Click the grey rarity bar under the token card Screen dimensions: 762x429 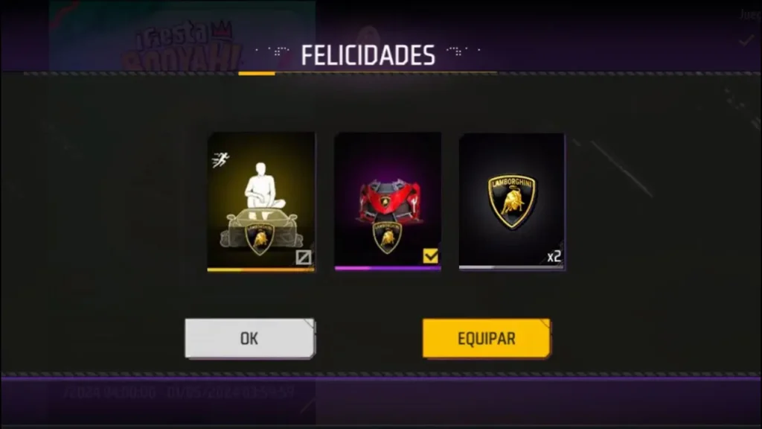pyautogui.click(x=512, y=267)
